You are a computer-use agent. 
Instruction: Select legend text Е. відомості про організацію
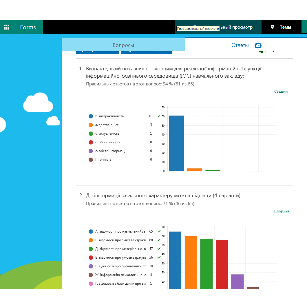click(120, 266)
